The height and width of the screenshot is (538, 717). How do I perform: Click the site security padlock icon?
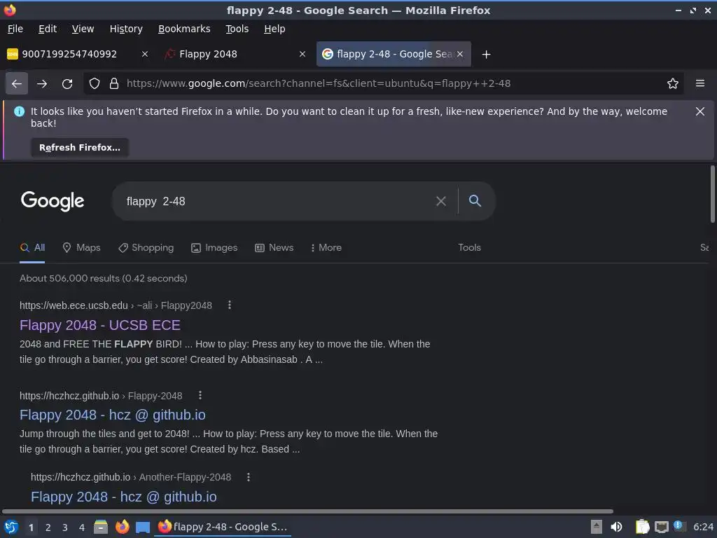(114, 84)
